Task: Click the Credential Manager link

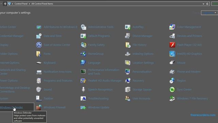Action: click(12, 36)
